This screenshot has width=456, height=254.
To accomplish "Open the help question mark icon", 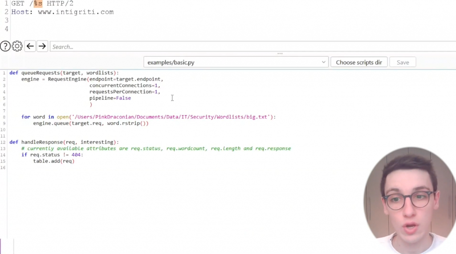I will tap(5, 46).
